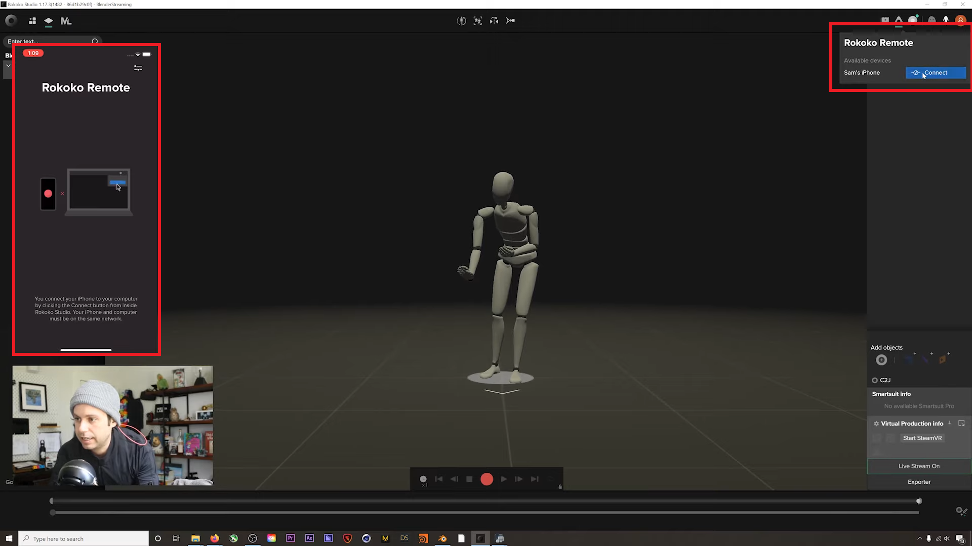This screenshot has height=546, width=972.
Task: Open the Virtual Production info gear icon
Action: point(877,424)
